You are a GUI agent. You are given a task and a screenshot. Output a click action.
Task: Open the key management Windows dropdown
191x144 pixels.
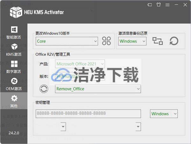[x=164, y=114]
